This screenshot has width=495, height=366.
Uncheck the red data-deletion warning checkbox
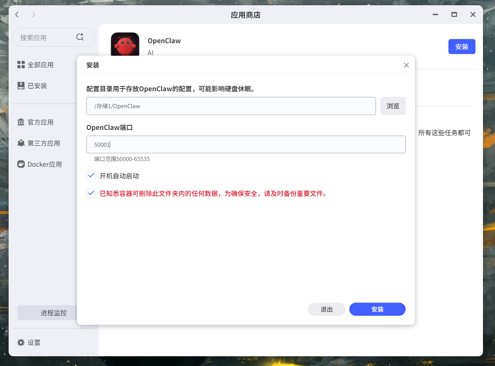[91, 193]
